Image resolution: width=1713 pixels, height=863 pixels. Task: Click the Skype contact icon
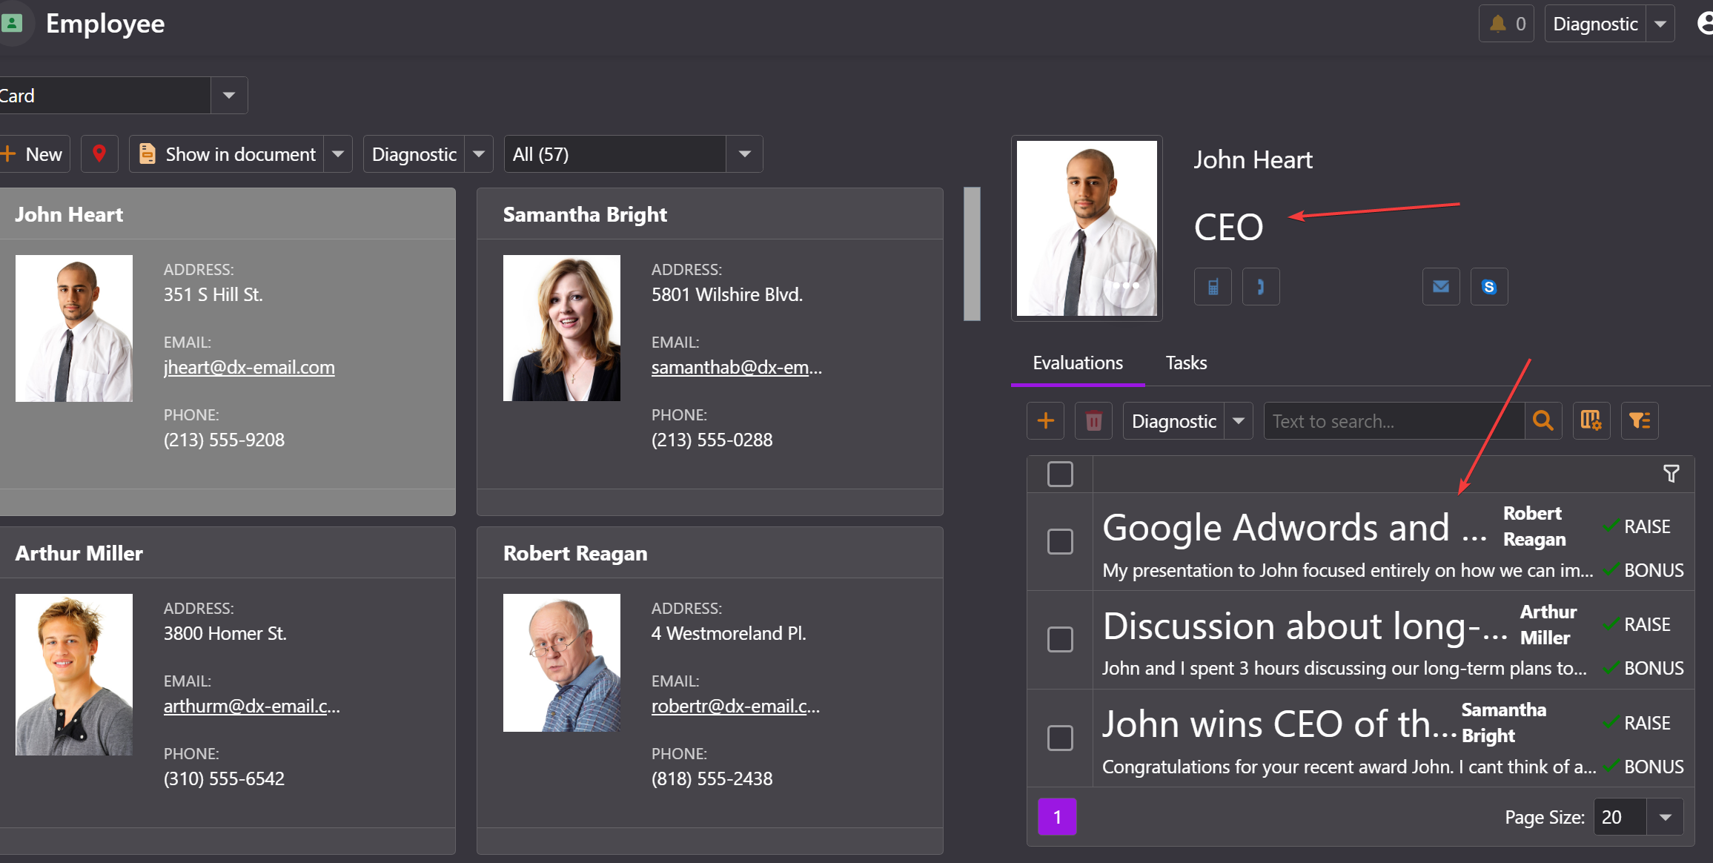pos(1488,287)
